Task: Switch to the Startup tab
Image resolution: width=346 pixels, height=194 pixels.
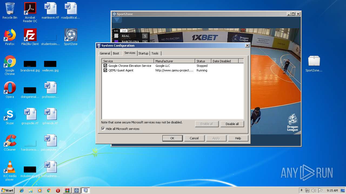Action: point(143,53)
